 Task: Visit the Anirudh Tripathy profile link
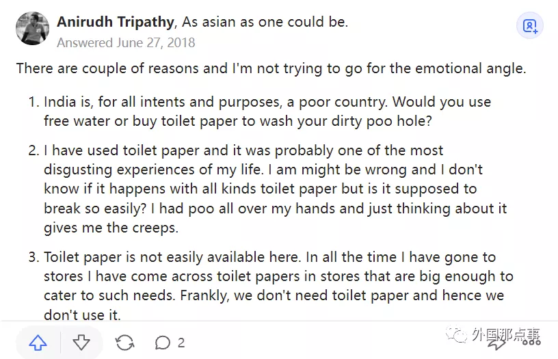115,22
